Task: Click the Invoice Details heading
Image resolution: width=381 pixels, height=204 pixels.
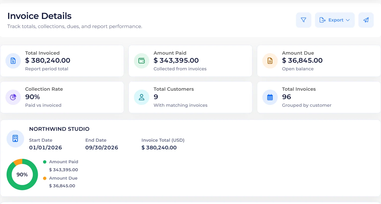Action: pos(39,16)
